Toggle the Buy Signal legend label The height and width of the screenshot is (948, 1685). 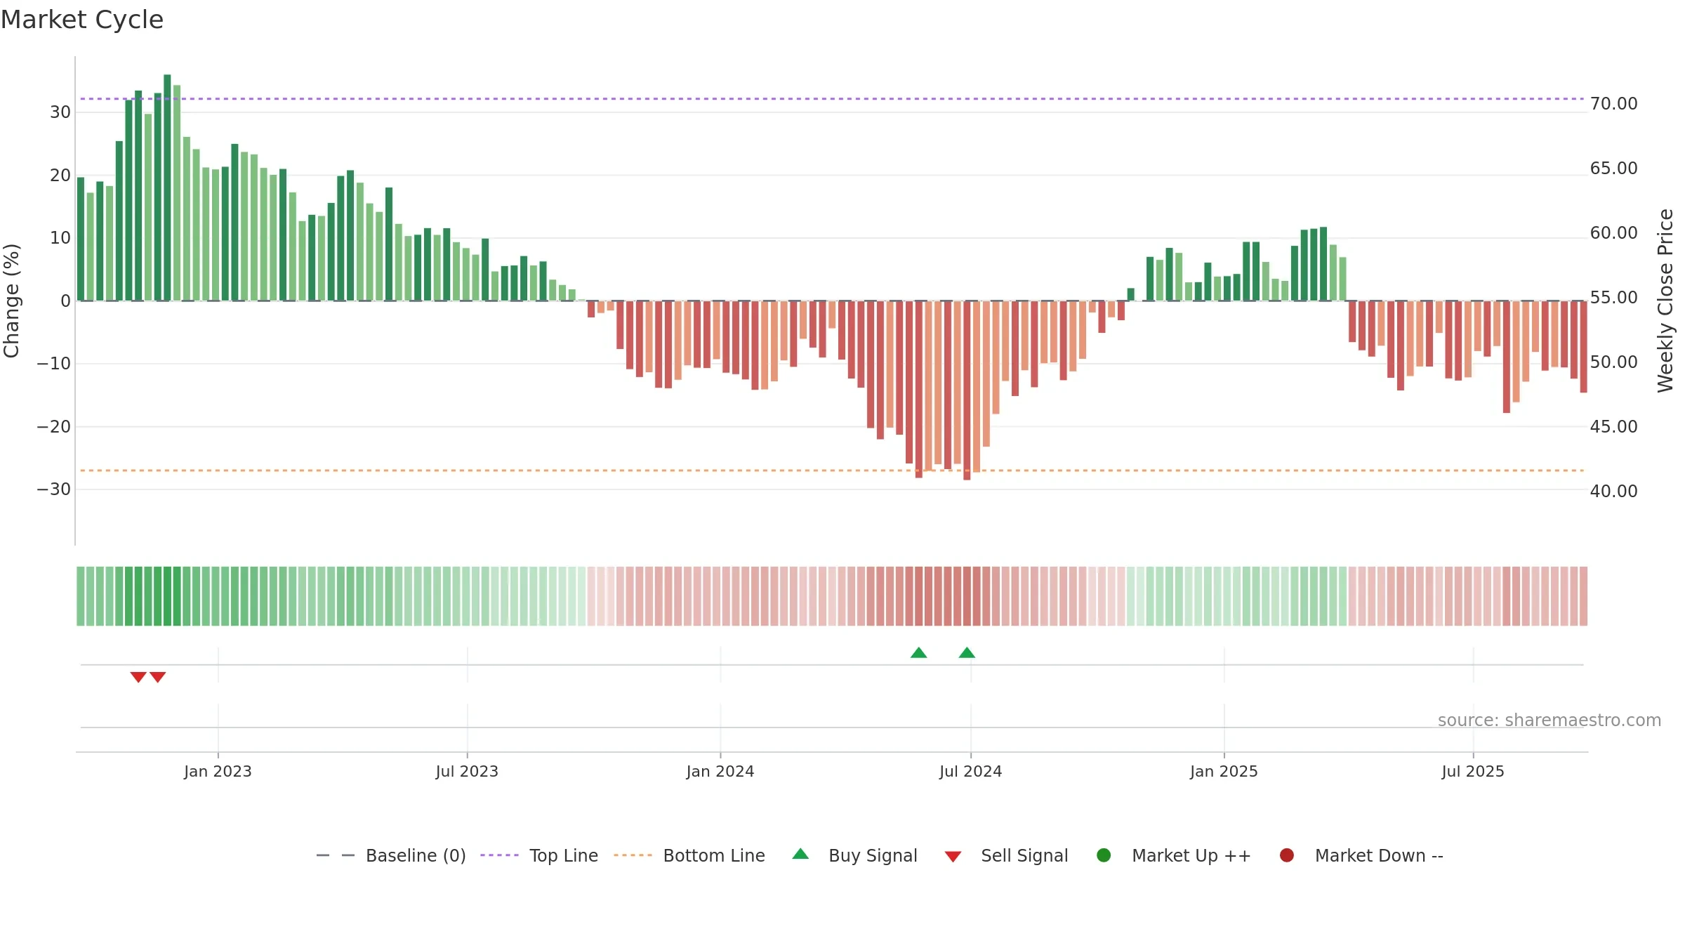coord(873,855)
